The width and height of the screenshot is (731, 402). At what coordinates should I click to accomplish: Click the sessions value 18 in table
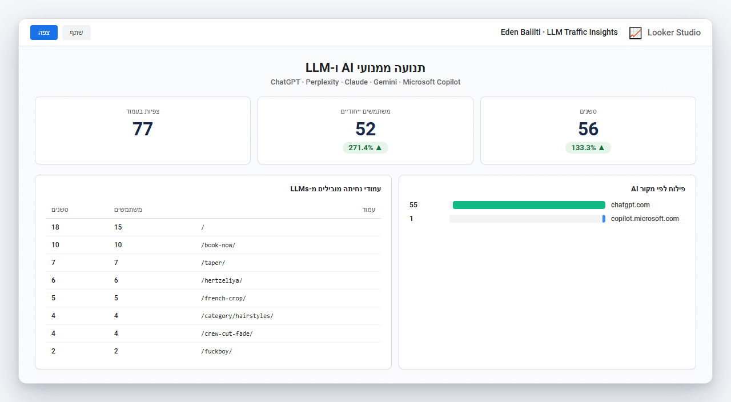55,227
